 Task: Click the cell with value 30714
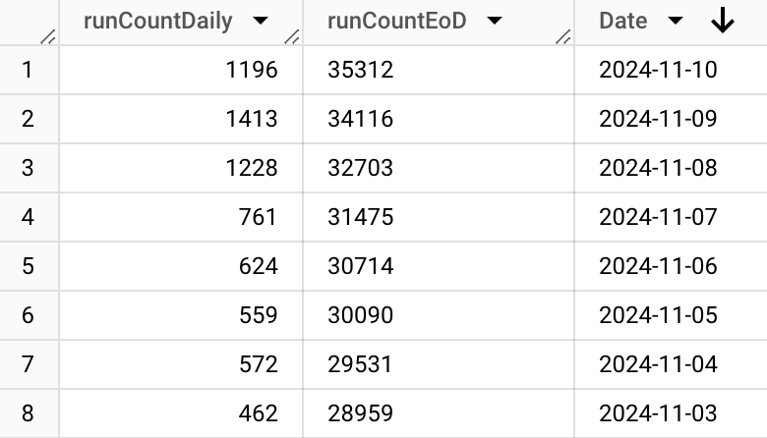439,266
